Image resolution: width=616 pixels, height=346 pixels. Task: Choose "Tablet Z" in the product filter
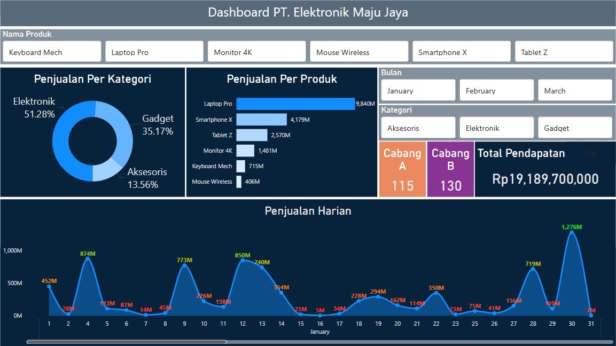[563, 51]
